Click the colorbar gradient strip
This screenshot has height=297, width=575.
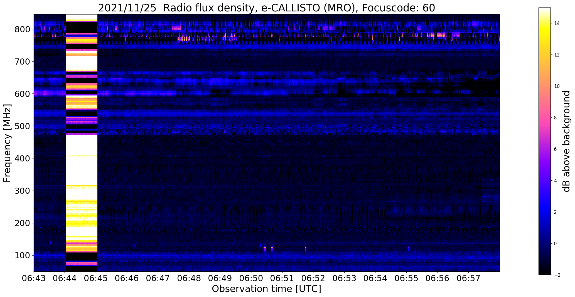point(544,141)
